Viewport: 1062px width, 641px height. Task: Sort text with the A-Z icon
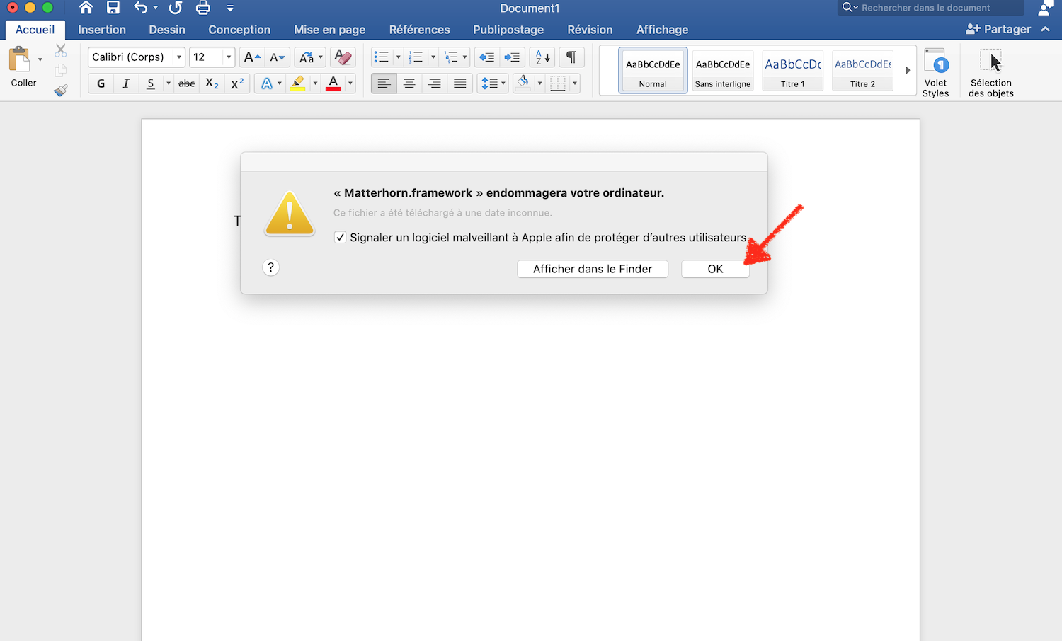[543, 57]
